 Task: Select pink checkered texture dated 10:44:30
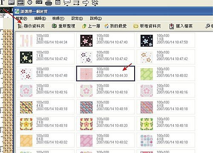[x=106, y=73]
